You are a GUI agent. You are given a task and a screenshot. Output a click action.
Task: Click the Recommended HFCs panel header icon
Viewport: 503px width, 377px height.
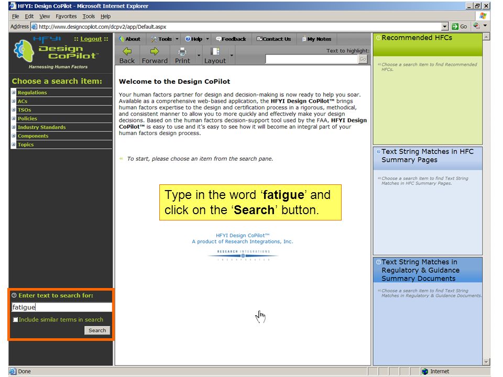coord(378,38)
